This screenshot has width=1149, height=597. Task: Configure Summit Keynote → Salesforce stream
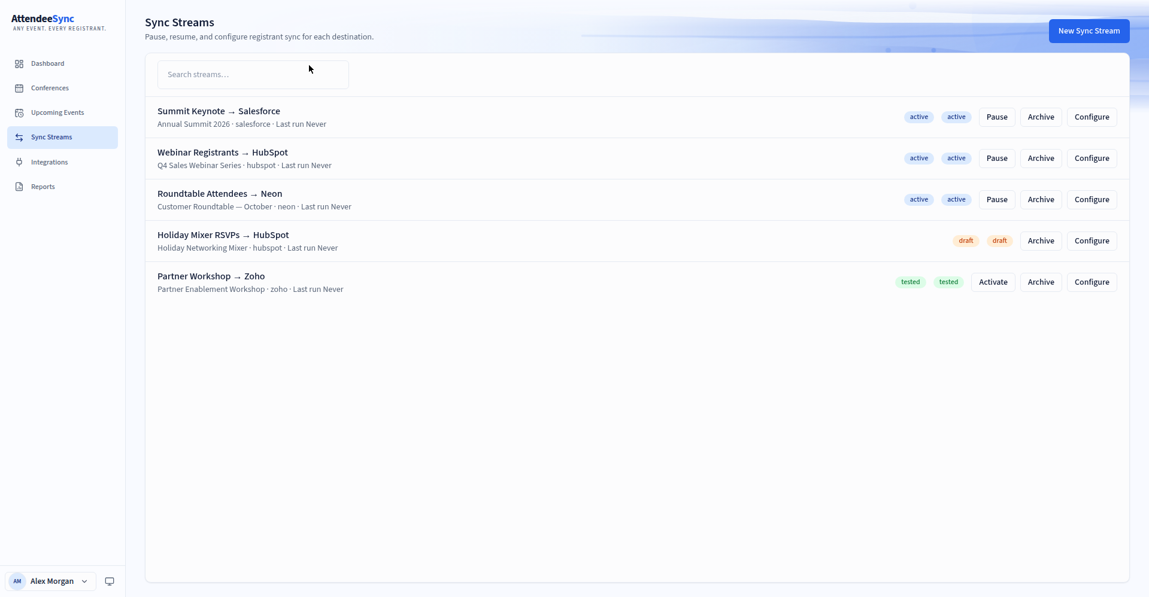1092,117
